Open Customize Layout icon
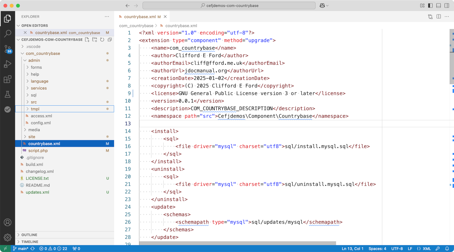 pos(422,6)
